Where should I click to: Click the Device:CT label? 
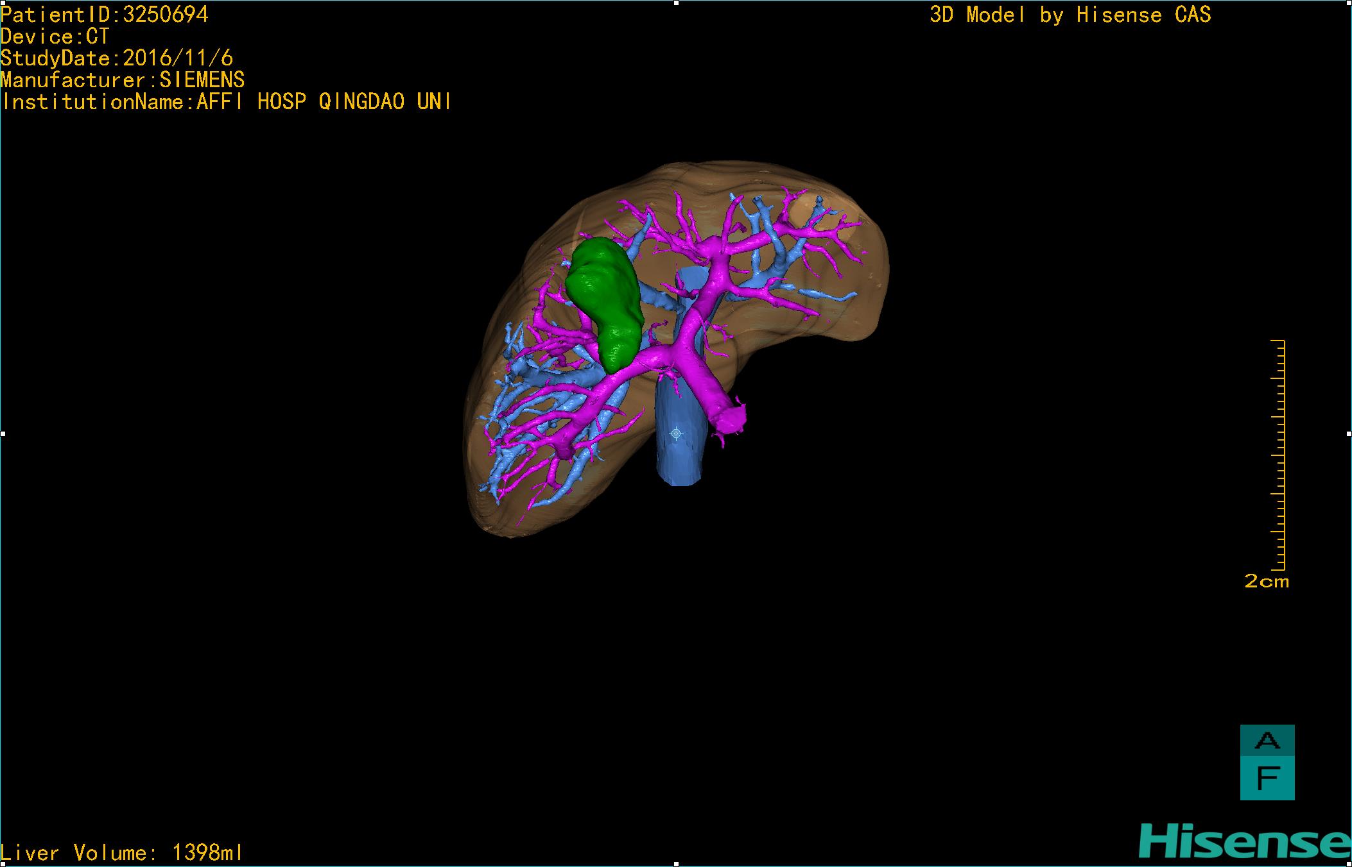[55, 37]
